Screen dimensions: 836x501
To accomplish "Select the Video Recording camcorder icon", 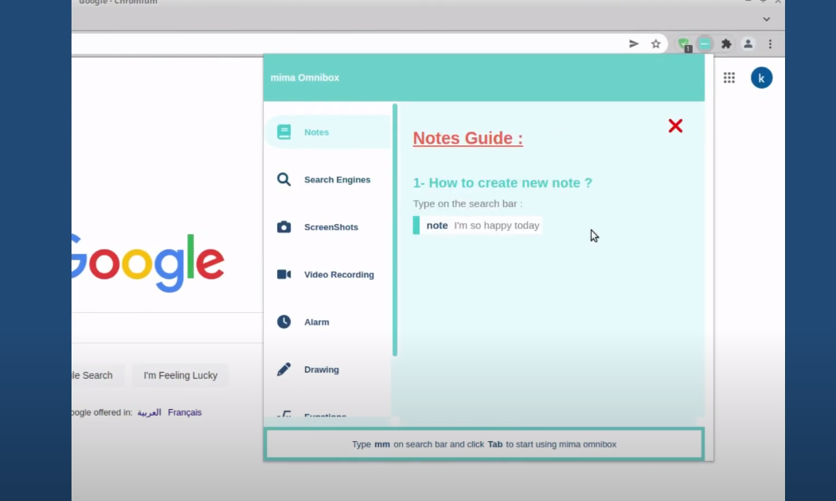I will point(284,274).
